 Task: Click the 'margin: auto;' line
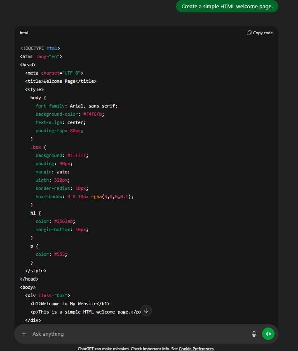53,172
